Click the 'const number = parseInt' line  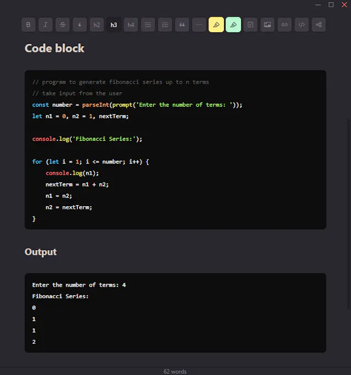tap(137, 105)
